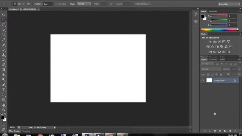This screenshot has height=136, width=242.
Task: Select the Path Selection tool
Action: 3,95
